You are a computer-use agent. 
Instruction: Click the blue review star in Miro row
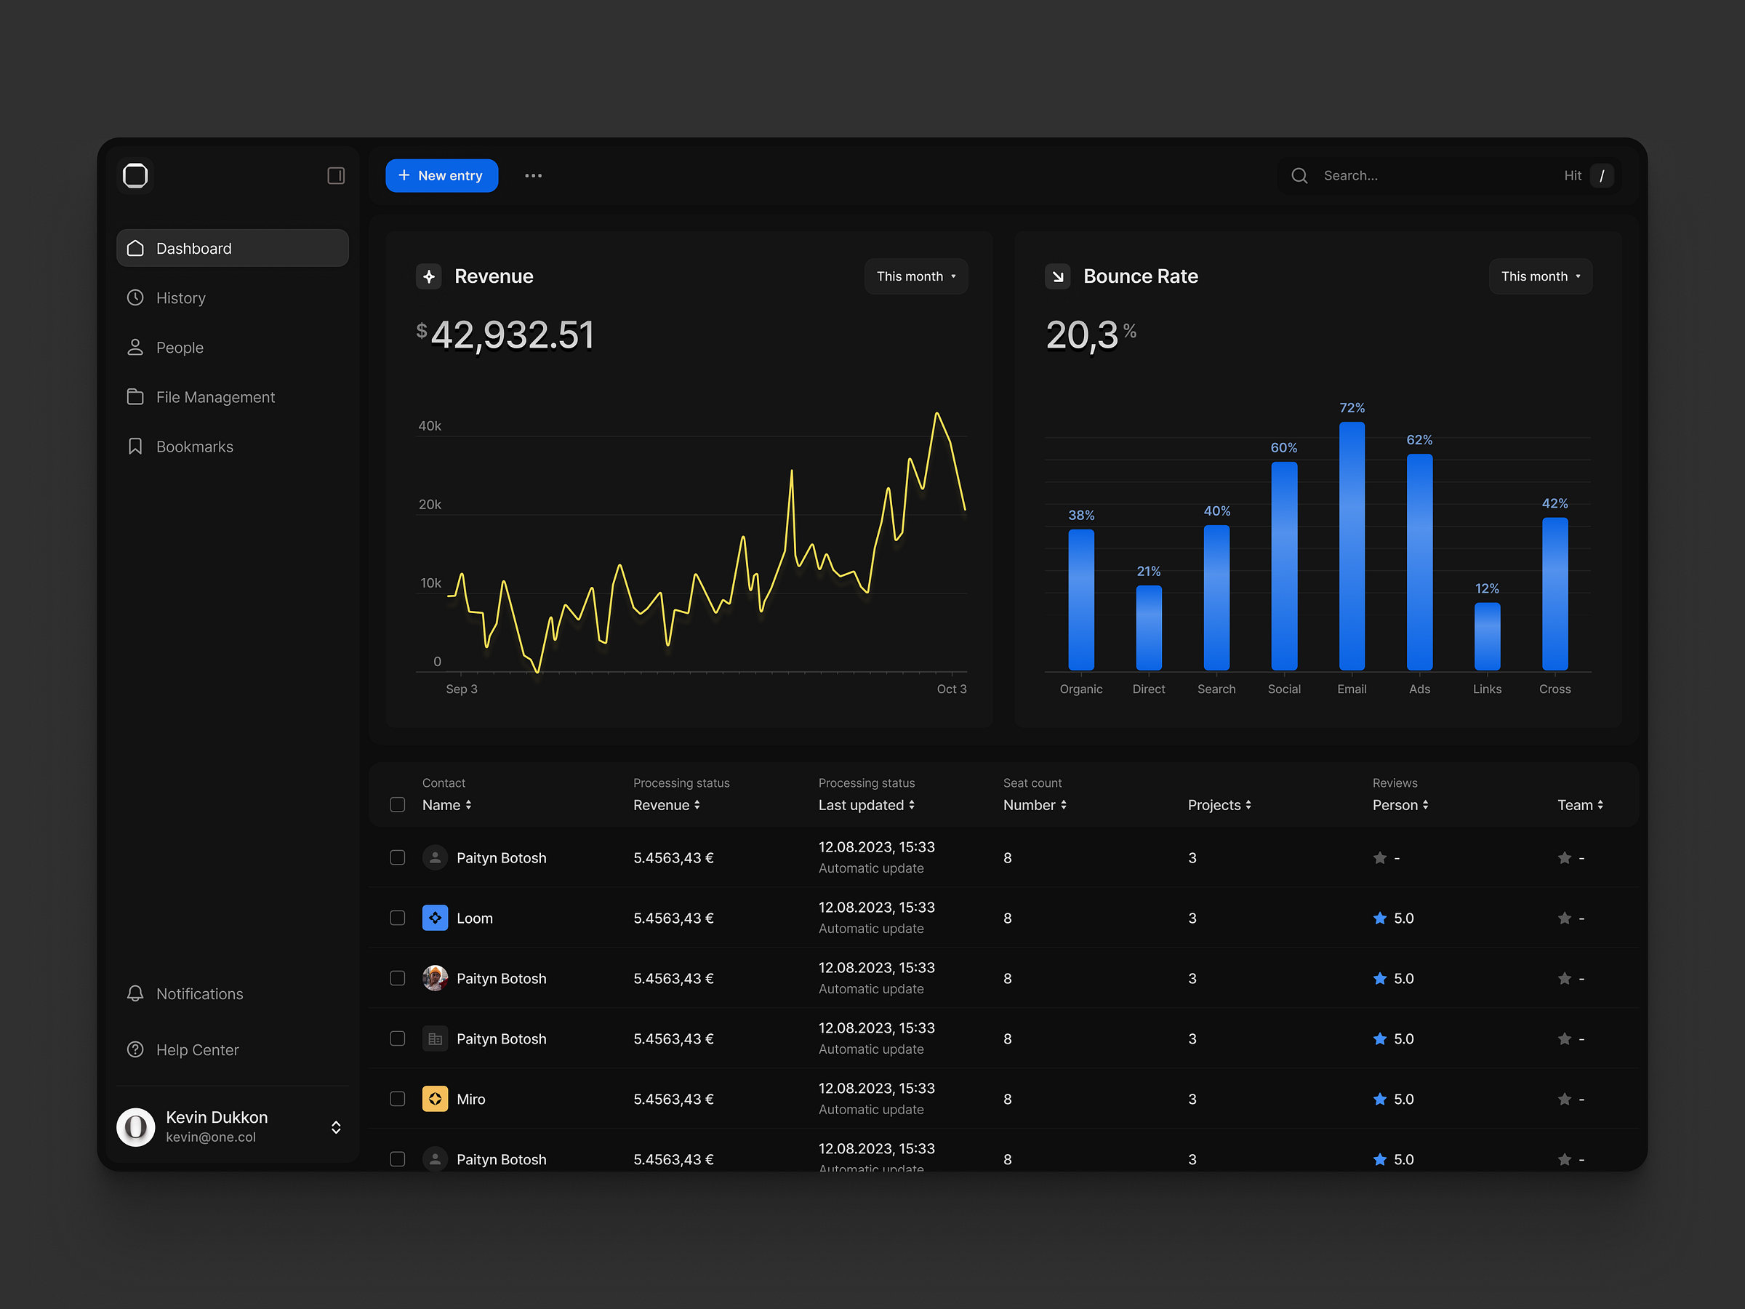pos(1380,1098)
